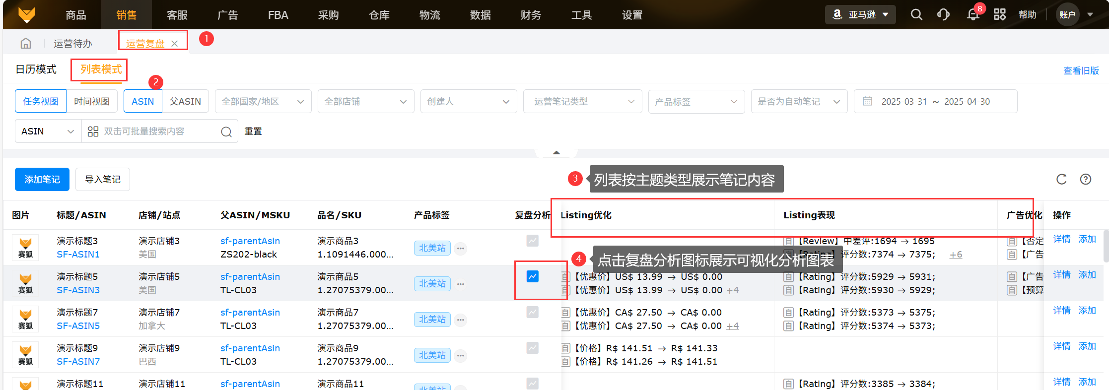Open the 创建人 dropdown

click(x=469, y=101)
